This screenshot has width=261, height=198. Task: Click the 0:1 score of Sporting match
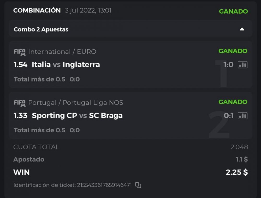(228, 116)
